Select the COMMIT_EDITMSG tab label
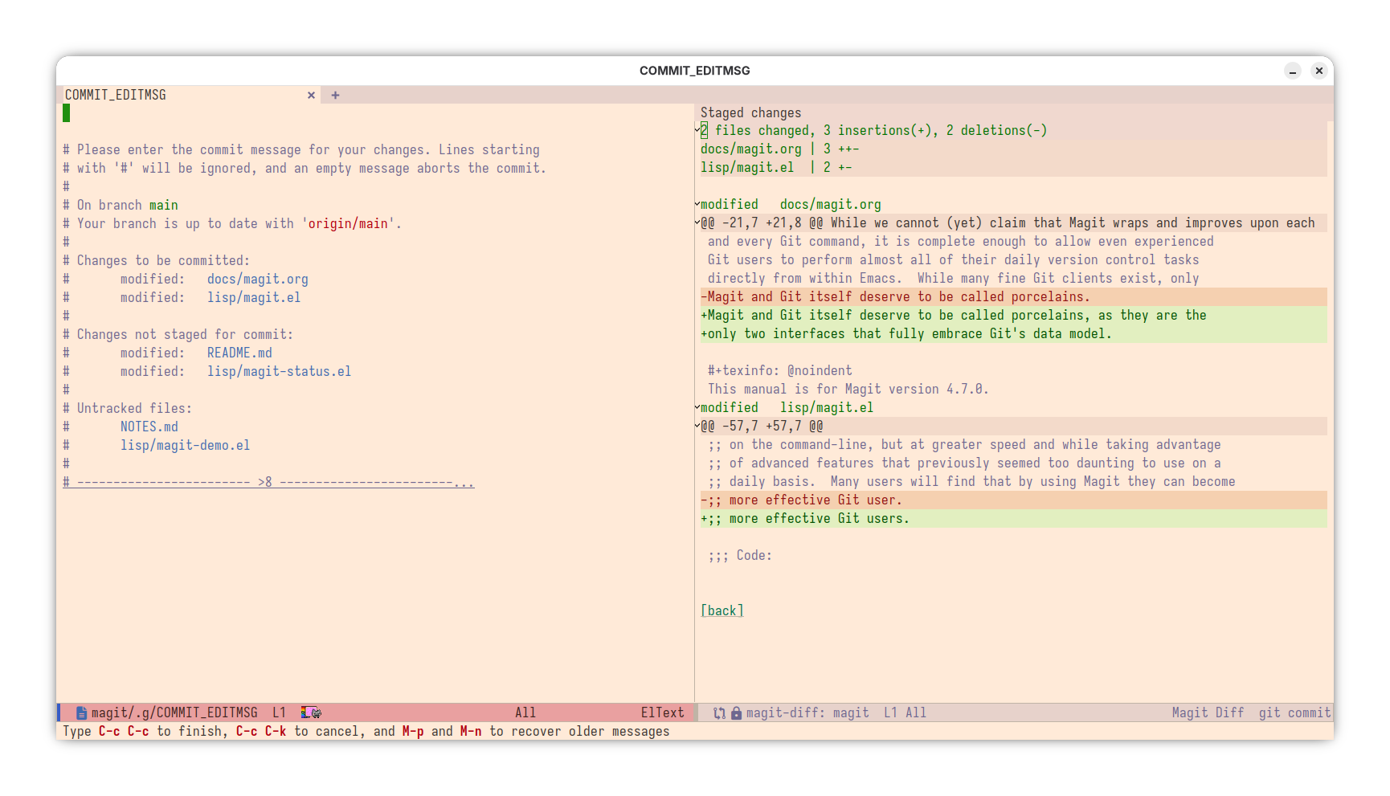Viewport: 1390px width, 796px height. (116, 95)
